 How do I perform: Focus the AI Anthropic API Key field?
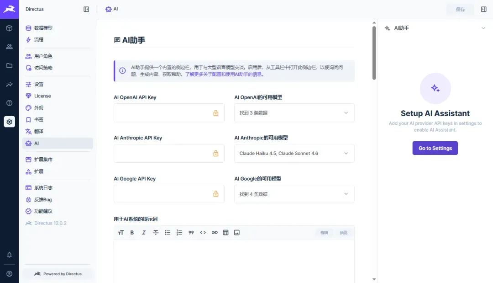coord(169,153)
